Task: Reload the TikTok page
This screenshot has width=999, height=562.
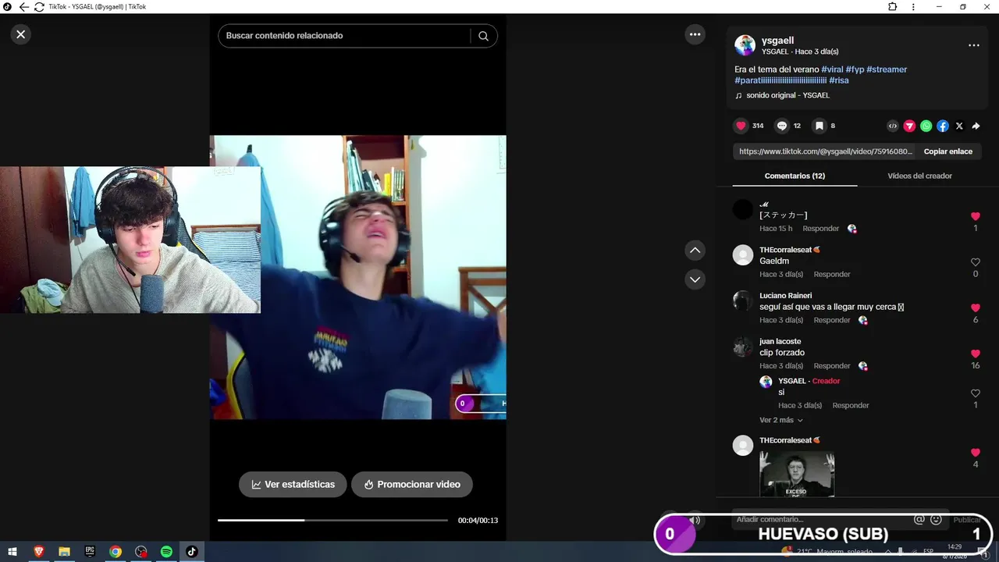Action: point(39,7)
